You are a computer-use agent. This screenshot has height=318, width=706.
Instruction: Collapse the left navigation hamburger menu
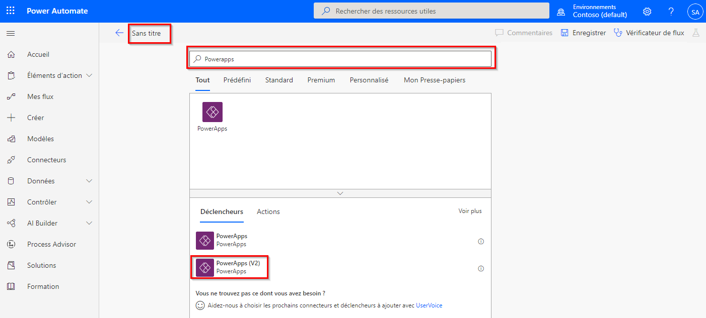(11, 33)
